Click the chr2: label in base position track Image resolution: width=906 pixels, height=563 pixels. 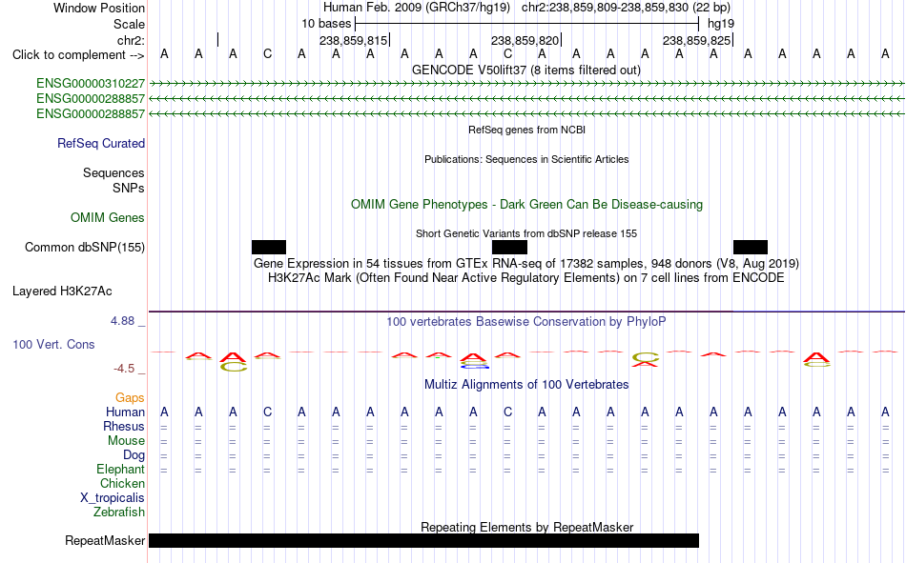click(132, 40)
